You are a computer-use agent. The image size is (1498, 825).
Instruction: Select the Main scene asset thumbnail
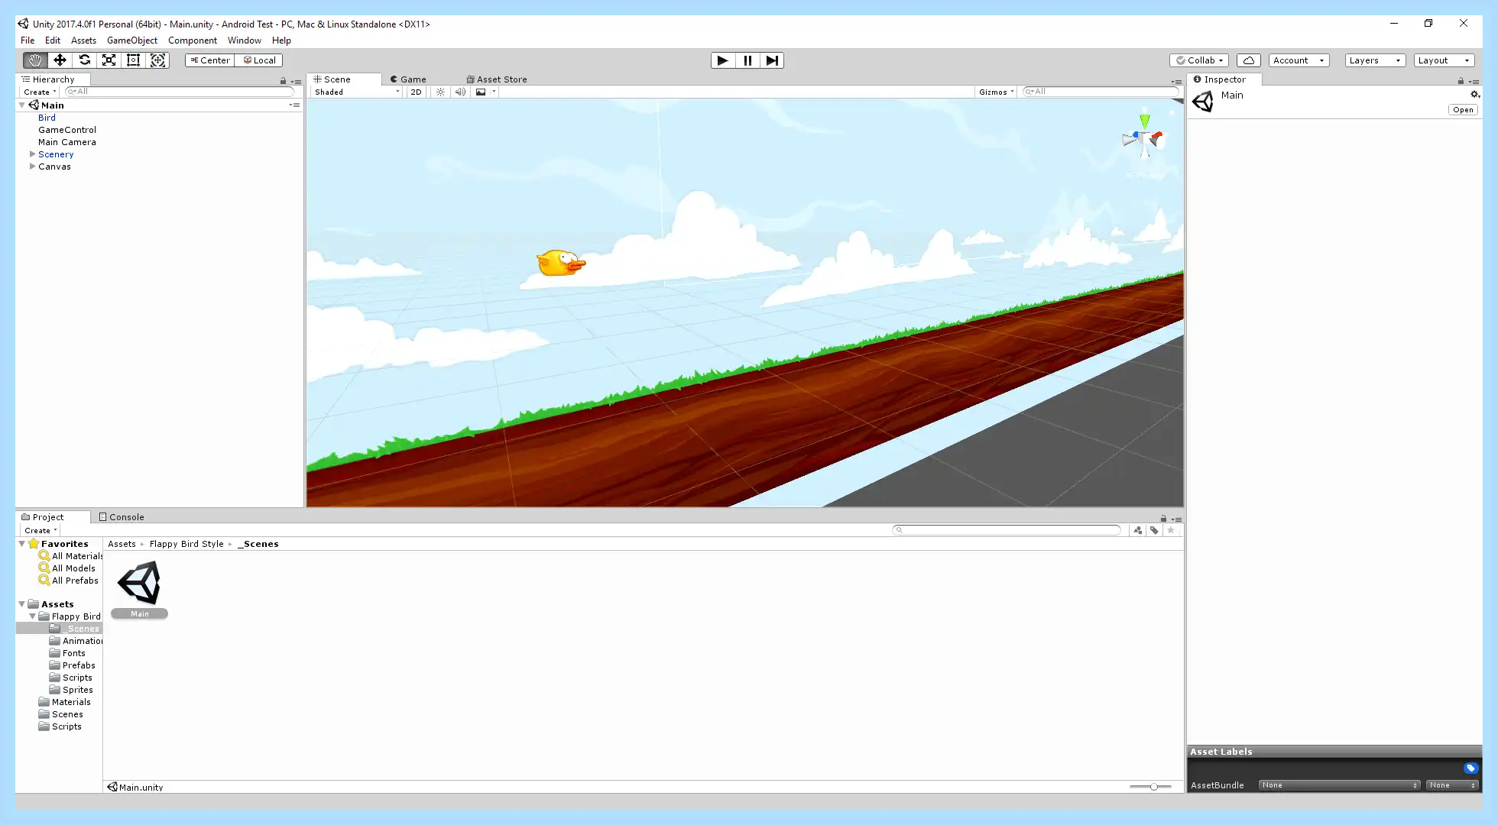[139, 583]
